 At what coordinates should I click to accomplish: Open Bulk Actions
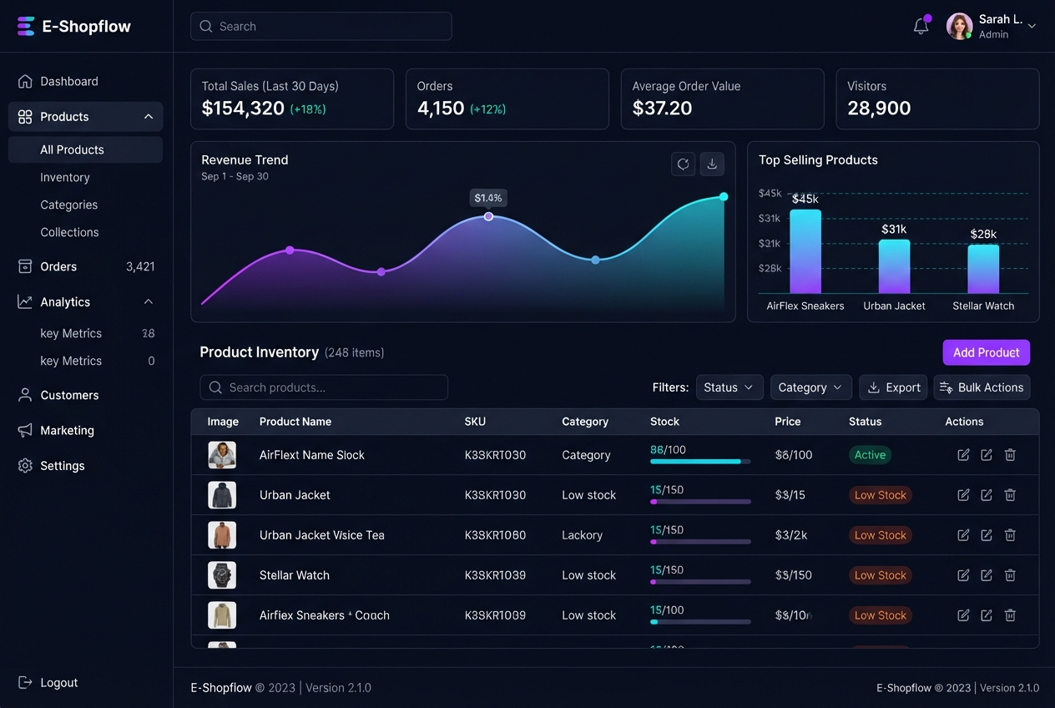pos(982,387)
